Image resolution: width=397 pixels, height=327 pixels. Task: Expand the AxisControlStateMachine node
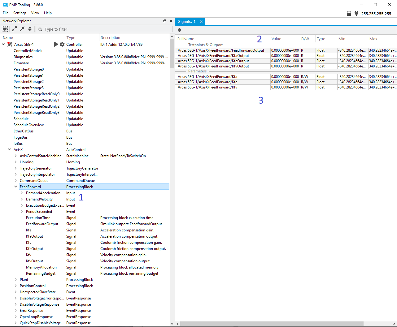coord(16,156)
